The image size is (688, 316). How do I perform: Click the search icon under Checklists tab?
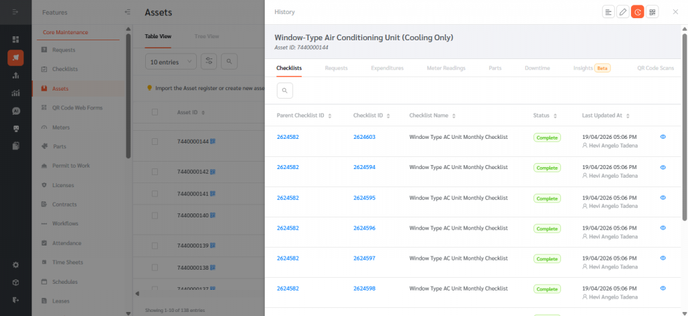[x=285, y=91]
